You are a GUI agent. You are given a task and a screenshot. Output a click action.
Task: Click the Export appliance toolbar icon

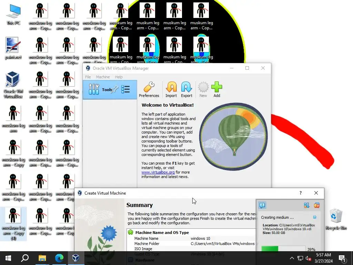[186, 89]
